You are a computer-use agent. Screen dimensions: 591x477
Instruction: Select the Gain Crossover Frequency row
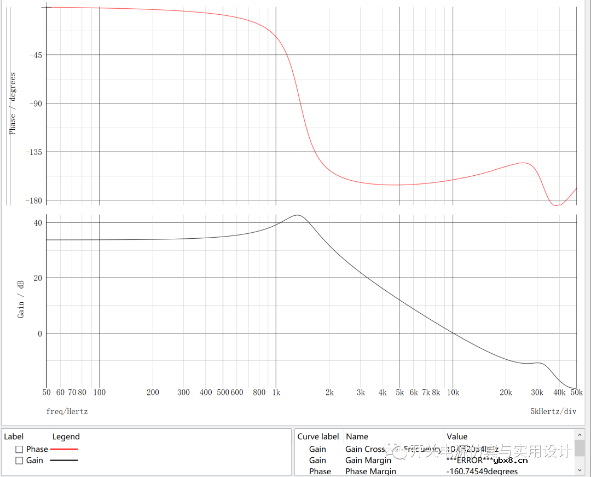click(365, 449)
